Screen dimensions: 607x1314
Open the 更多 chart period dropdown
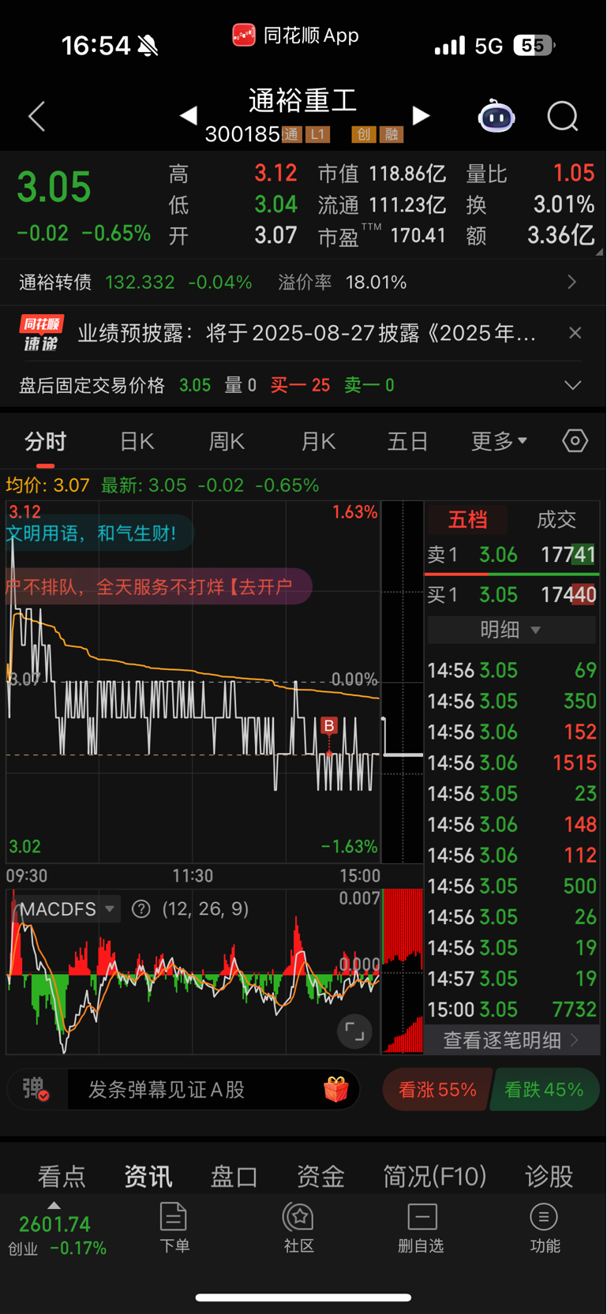point(499,441)
